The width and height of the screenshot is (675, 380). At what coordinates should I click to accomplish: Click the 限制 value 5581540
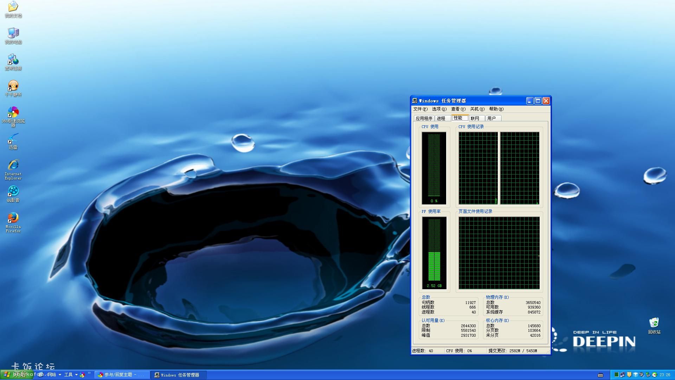pyautogui.click(x=468, y=330)
